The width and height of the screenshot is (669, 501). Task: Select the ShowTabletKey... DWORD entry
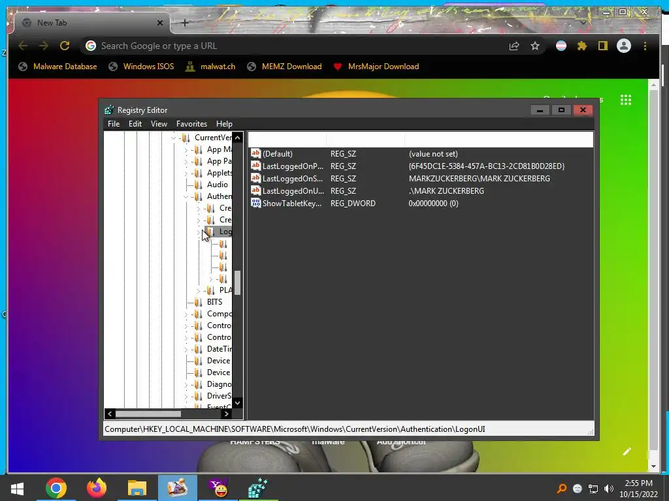[292, 204]
